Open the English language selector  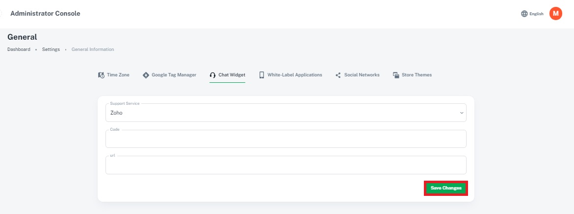(x=536, y=14)
